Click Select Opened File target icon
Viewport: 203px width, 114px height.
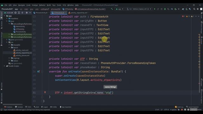[x=16, y=13]
